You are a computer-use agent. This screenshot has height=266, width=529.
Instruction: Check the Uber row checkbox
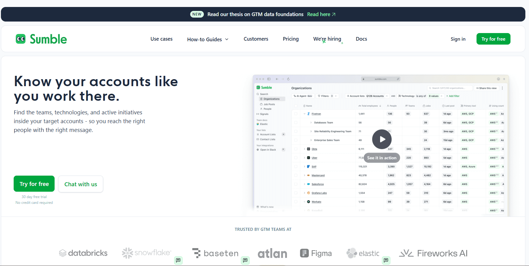pyautogui.click(x=296, y=158)
